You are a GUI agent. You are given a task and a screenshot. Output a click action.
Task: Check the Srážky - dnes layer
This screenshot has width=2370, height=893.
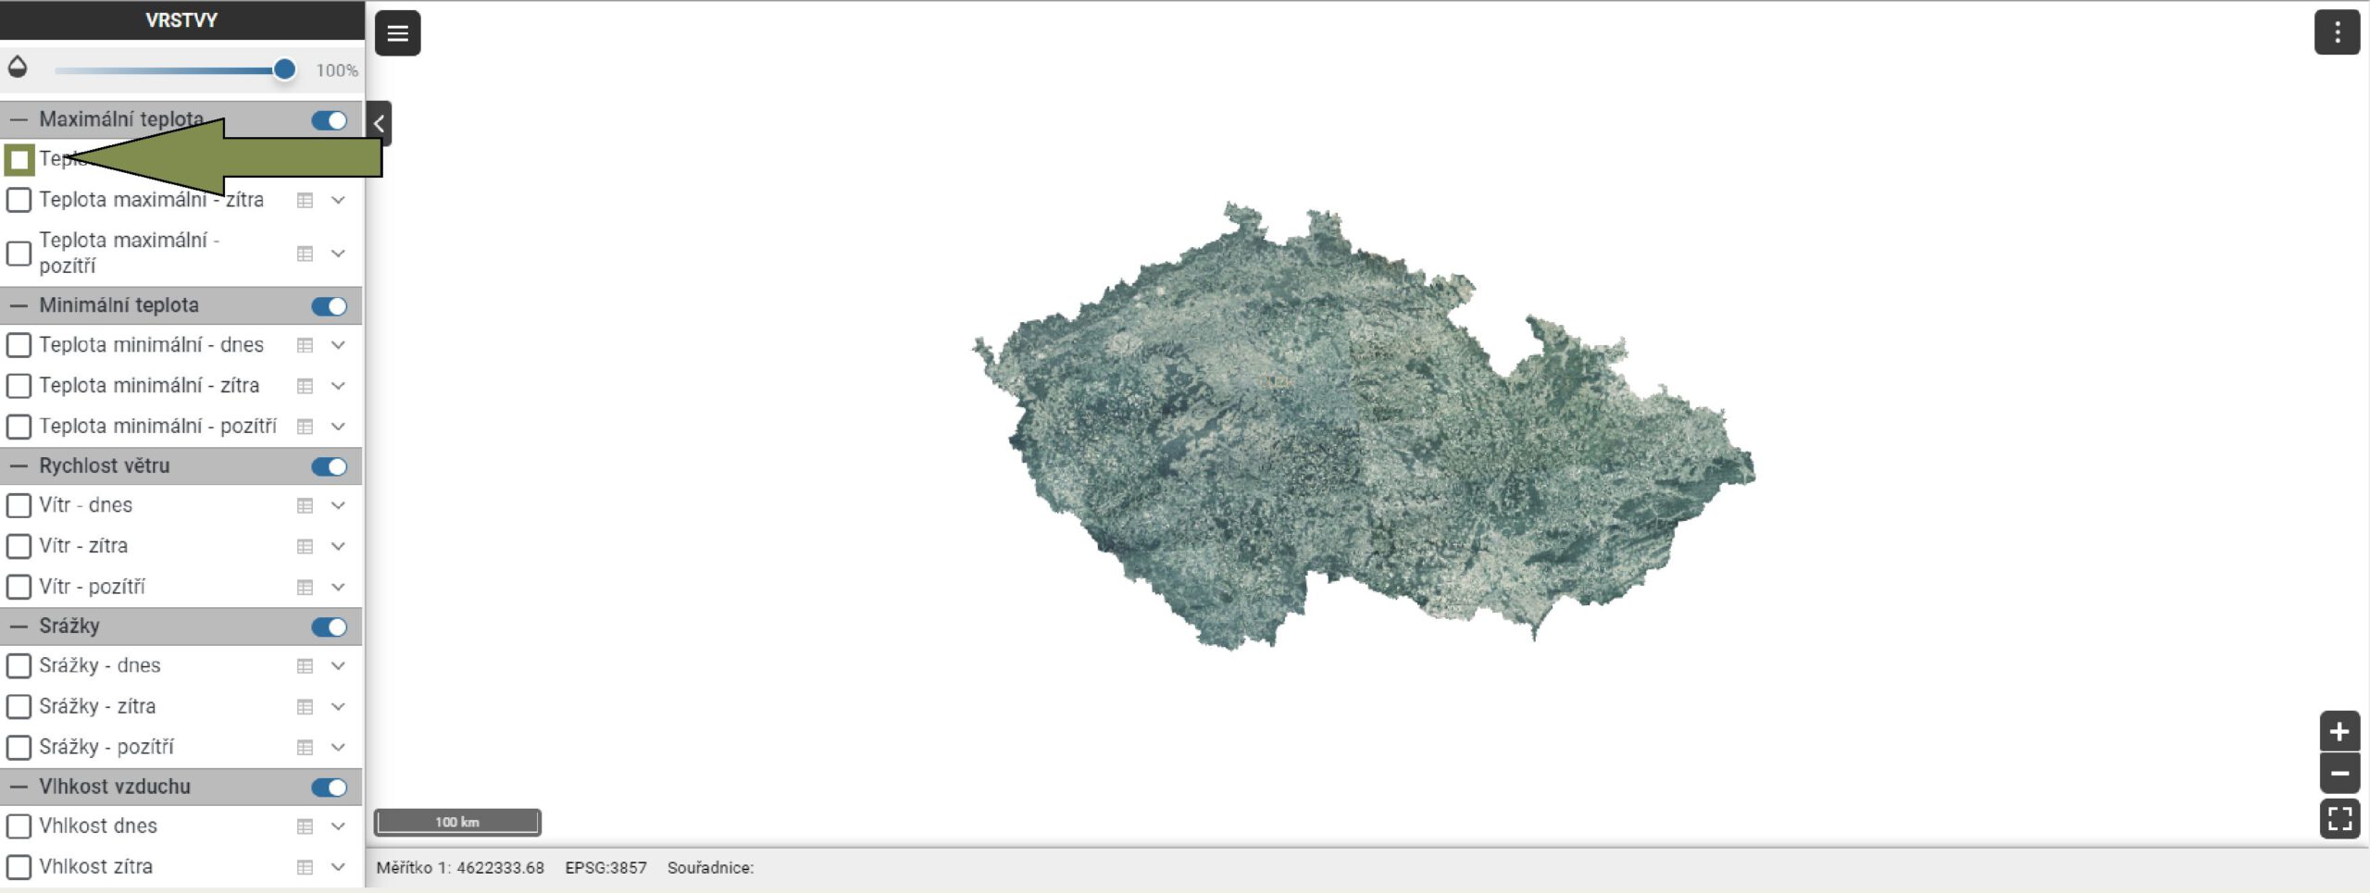click(x=19, y=666)
